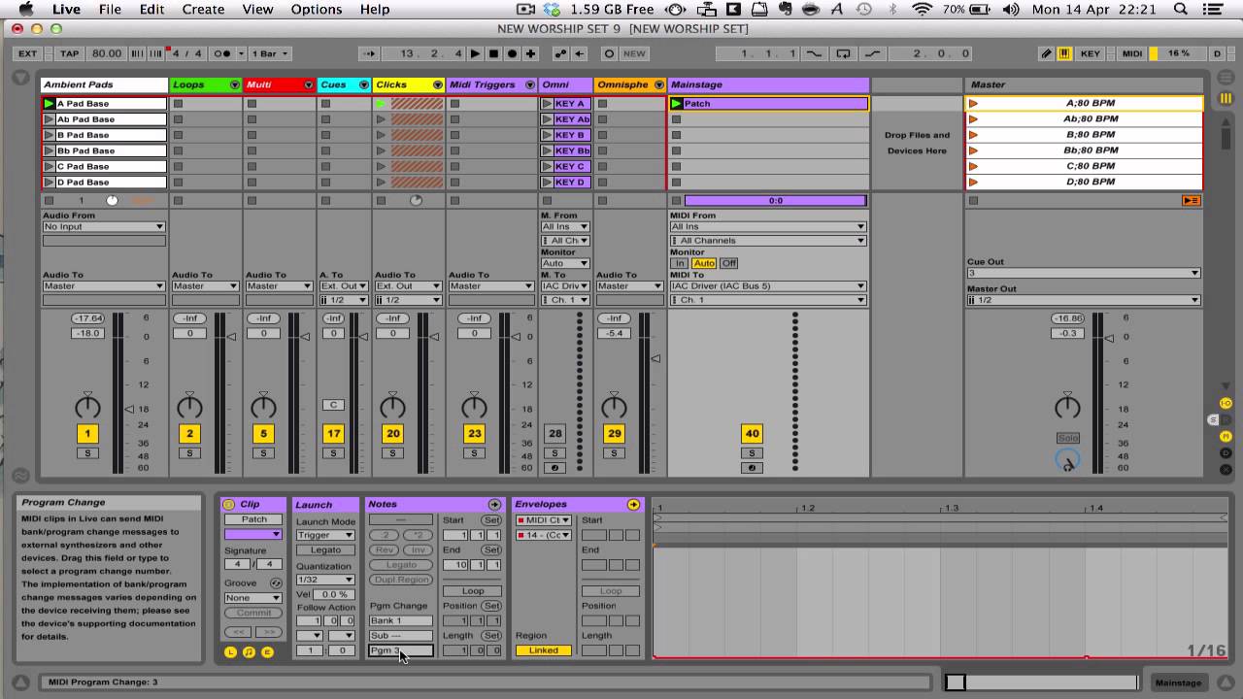The image size is (1243, 699).
Task: Open Groove None dropdown
Action: 252,598
